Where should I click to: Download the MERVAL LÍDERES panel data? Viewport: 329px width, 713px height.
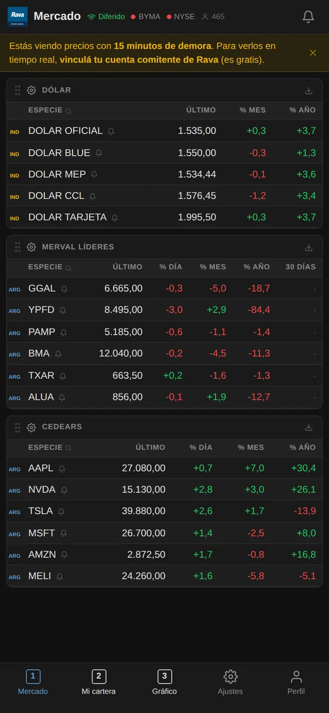coord(309,247)
